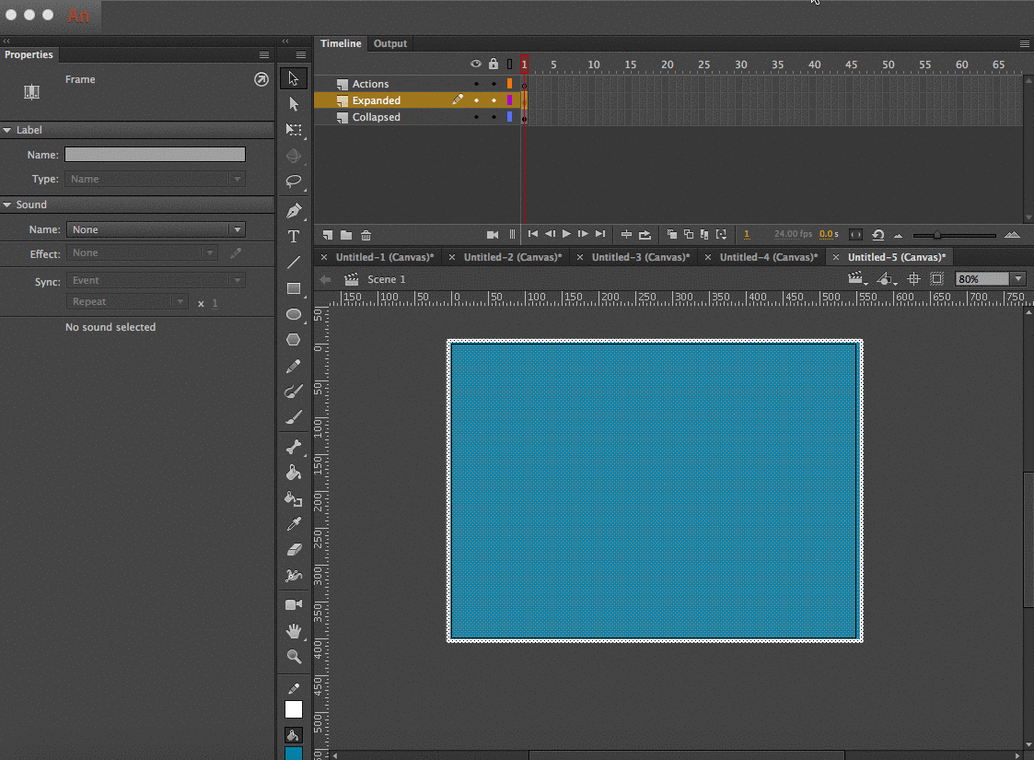This screenshot has width=1034, height=760.
Task: Toggle visibility dot of Actions layer
Action: pos(476,84)
